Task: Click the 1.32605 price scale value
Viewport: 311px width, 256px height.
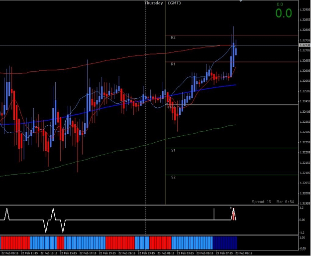Action: point(305,71)
